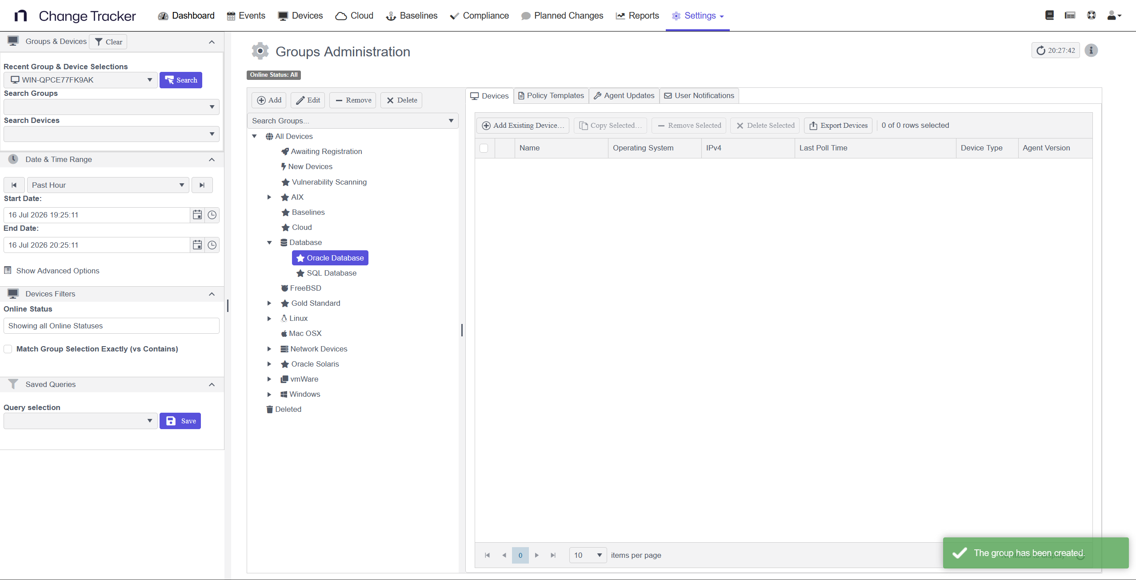The width and height of the screenshot is (1136, 580).
Task: Click the Change Tracker logo
Action: (75, 16)
